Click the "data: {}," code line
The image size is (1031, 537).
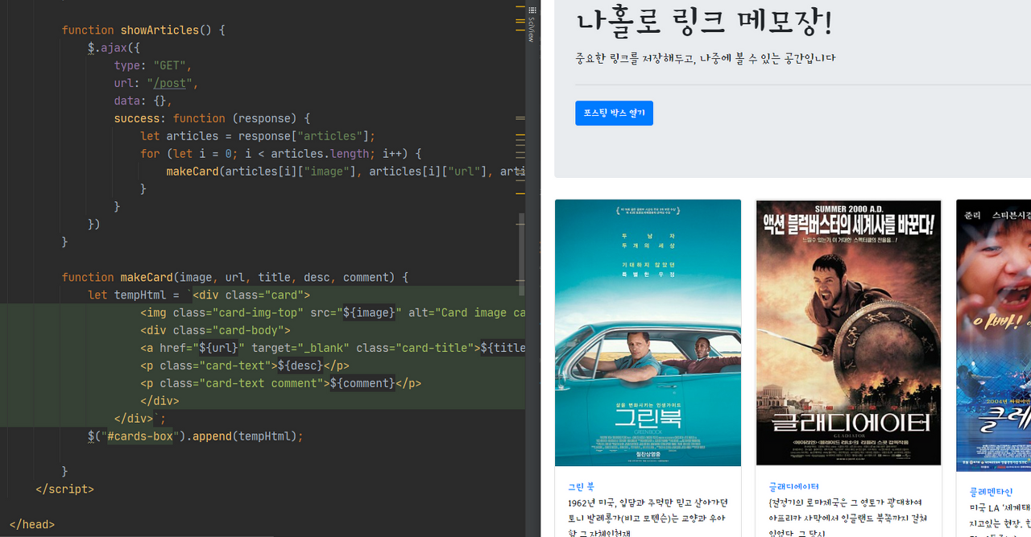[143, 101]
